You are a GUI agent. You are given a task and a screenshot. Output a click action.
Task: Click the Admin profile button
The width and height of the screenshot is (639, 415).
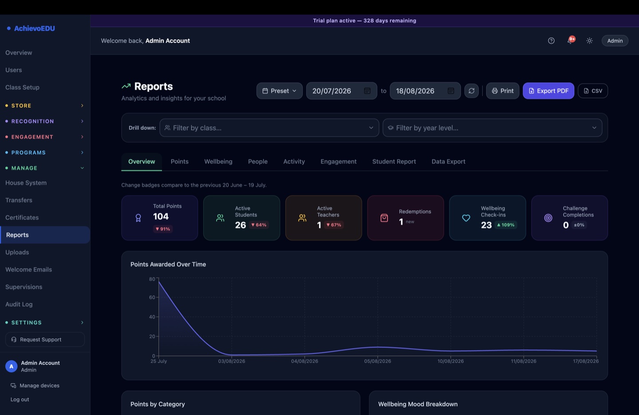[x=615, y=41]
